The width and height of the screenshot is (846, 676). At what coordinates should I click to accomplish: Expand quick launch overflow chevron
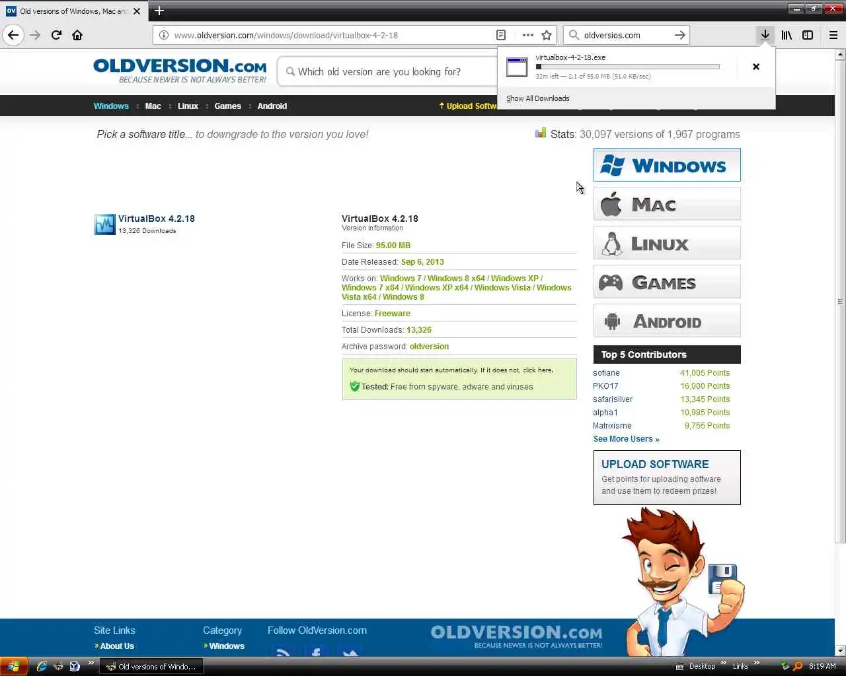tap(91, 663)
